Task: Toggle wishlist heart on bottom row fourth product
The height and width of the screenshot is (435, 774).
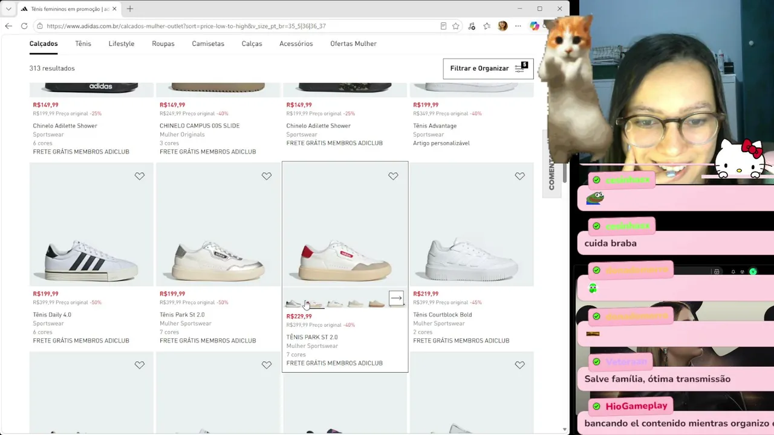Action: coord(520,365)
